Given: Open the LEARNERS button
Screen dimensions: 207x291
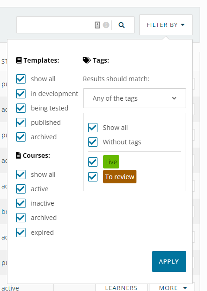Looking at the screenshot, I should click(121, 288).
